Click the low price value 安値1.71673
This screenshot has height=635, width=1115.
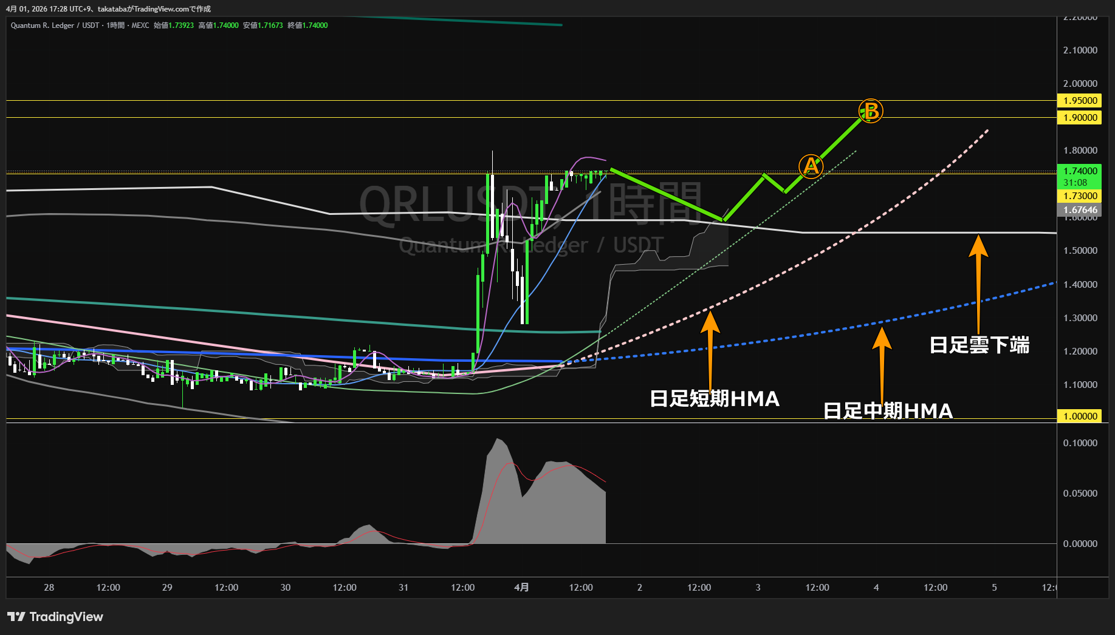point(263,25)
